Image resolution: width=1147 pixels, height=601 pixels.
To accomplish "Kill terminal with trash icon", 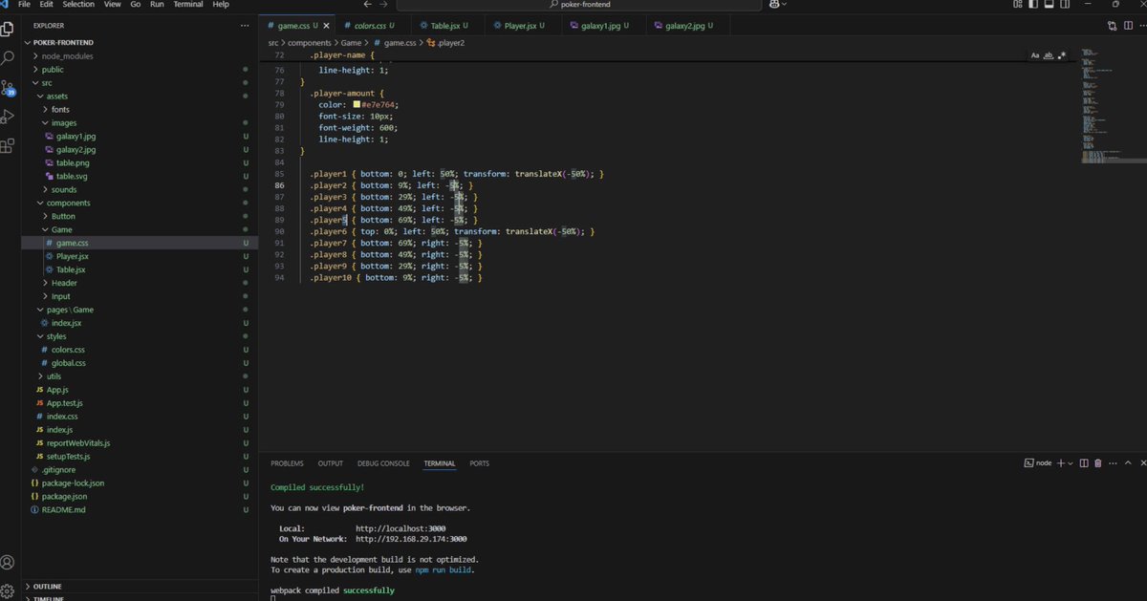I will click(1098, 462).
